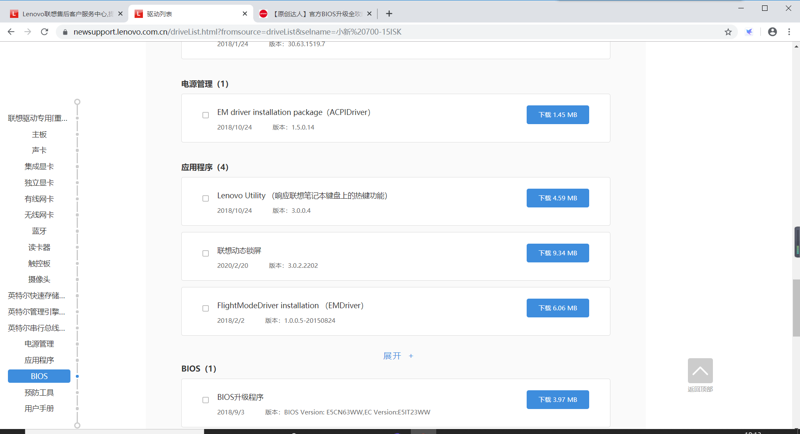This screenshot has height=434, width=800.
Task: Open the browser profile account icon
Action: click(772, 32)
